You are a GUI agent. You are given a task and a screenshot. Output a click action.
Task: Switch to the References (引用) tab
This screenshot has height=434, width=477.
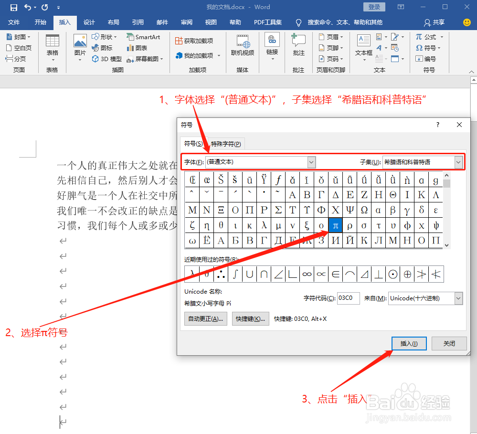[x=138, y=22]
